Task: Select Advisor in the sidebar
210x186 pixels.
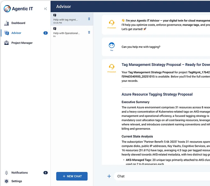Action: tap(16, 33)
